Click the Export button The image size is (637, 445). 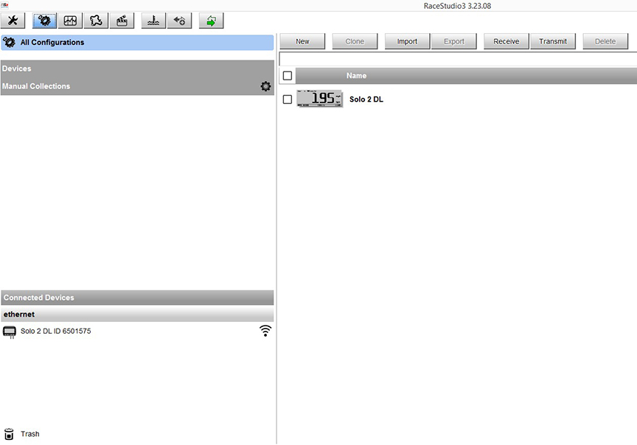453,41
